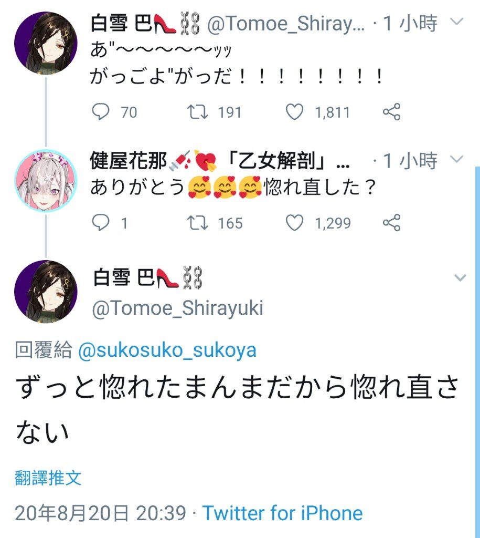The image size is (480, 538).
Task: Click 翻譯推文 to translate the tweet
Action: point(48,478)
